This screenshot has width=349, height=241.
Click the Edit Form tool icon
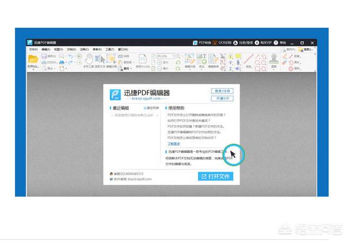click(213, 59)
